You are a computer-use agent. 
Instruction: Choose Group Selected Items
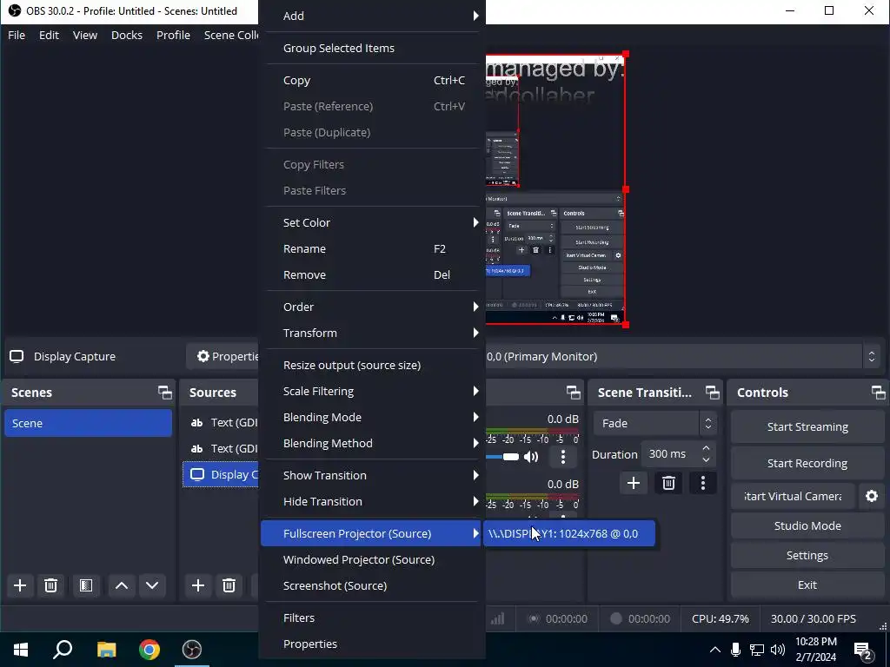click(x=374, y=49)
